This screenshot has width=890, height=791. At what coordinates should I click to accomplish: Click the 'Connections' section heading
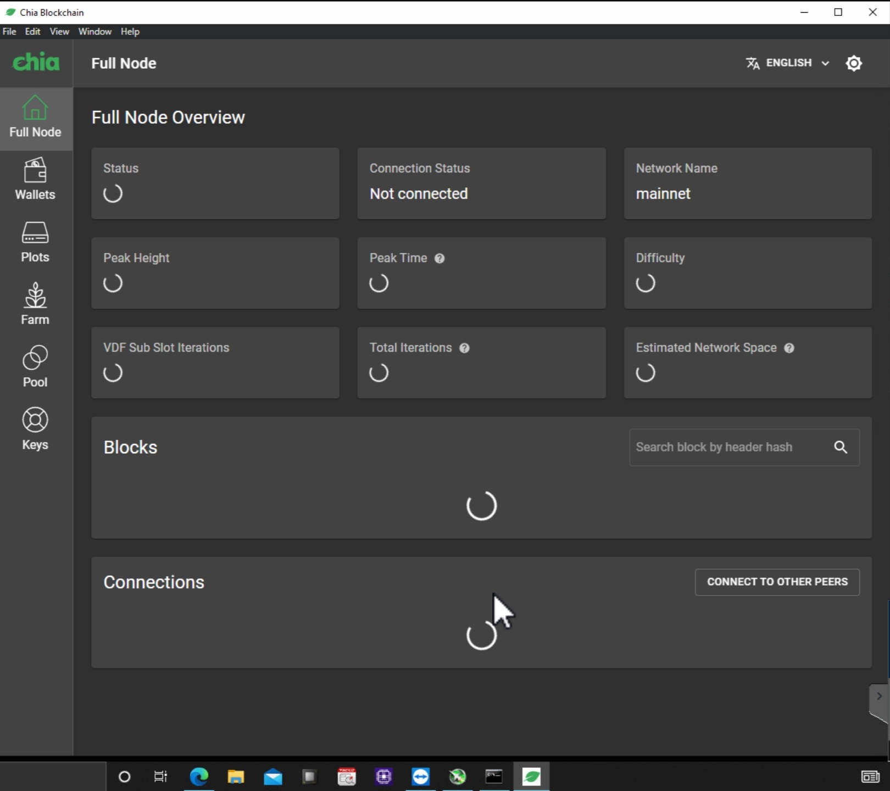(154, 582)
